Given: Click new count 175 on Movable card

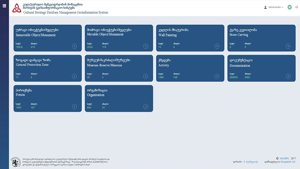Looking at the screenshot, I should click(x=104, y=47).
